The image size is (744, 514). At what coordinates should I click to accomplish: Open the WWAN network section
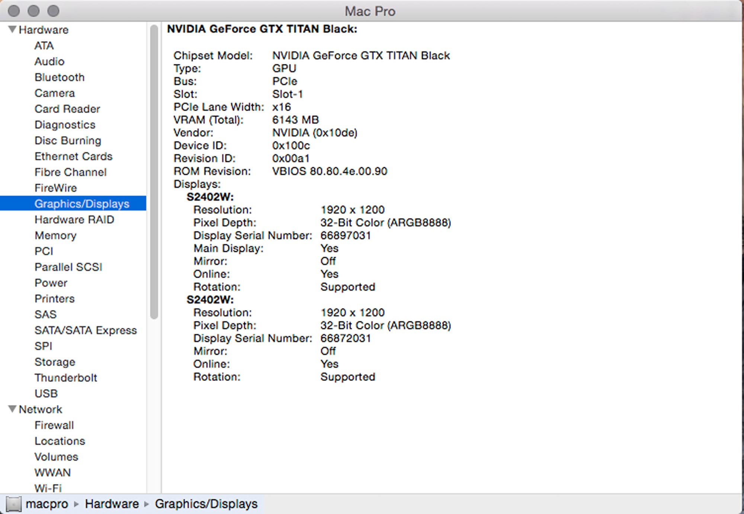[52, 473]
